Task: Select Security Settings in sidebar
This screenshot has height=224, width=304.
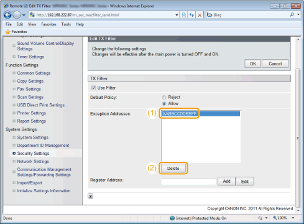Action: 33,153
